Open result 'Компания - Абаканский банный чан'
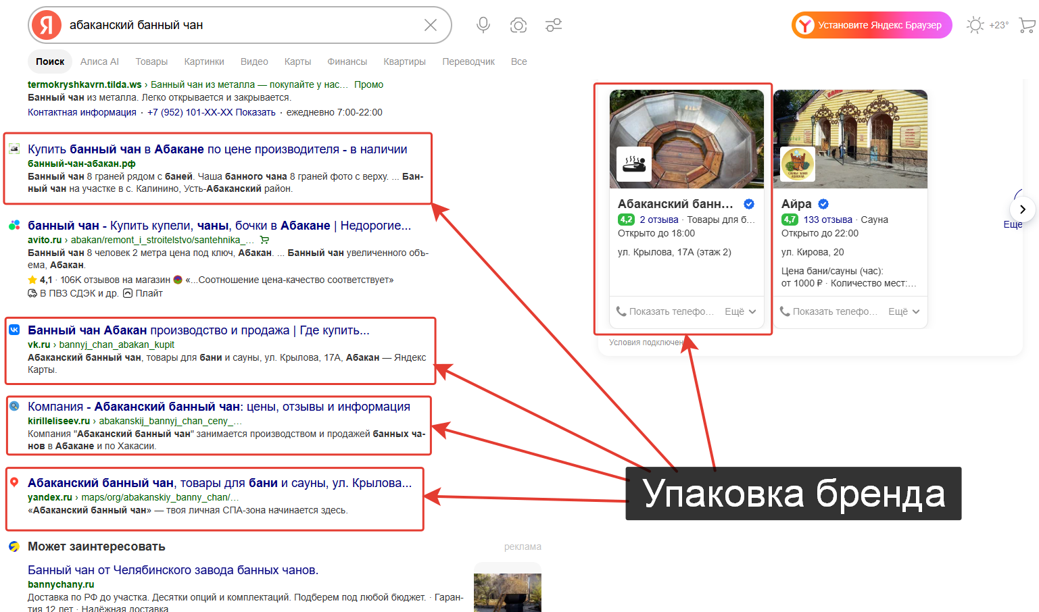This screenshot has height=612, width=1039. coord(219,407)
